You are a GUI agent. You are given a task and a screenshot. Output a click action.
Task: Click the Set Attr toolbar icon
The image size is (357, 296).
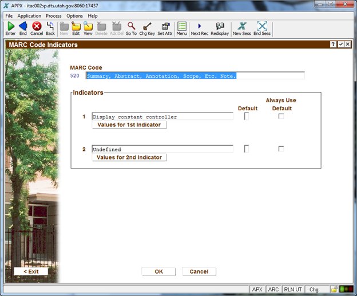[x=165, y=26]
